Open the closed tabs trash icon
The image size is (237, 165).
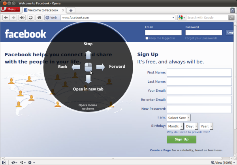coord(232,10)
